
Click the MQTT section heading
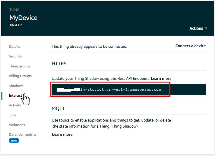58,109
